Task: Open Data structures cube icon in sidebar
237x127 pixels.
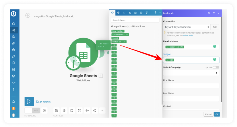Action: point(14,76)
